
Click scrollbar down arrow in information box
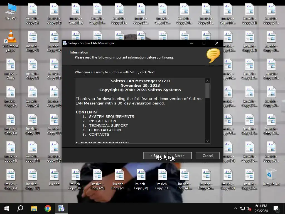(207, 141)
